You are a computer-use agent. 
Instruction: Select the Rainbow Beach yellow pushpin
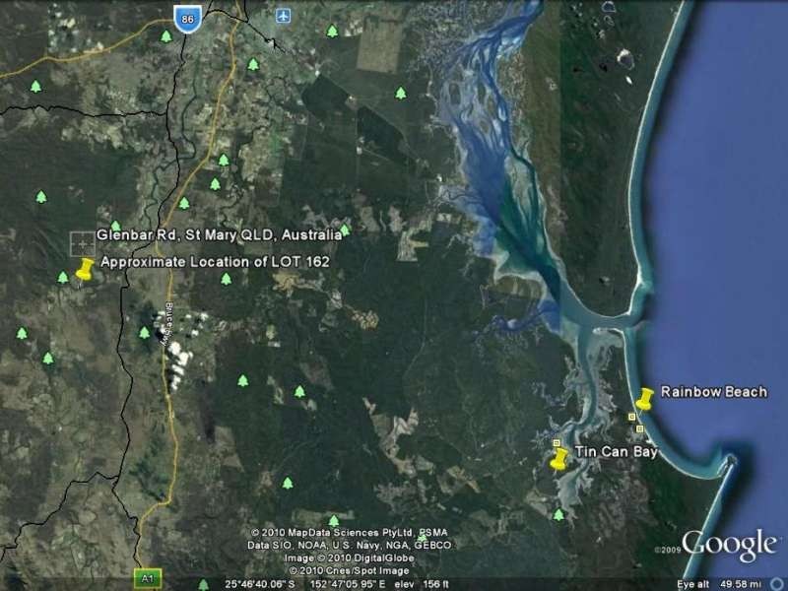pyautogui.click(x=645, y=397)
